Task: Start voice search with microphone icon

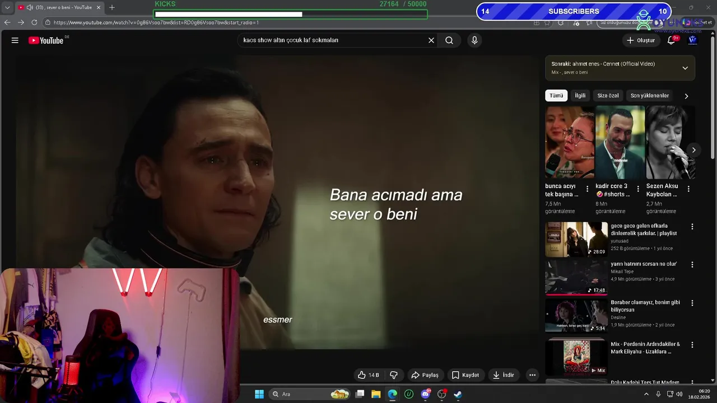Action: [474, 40]
